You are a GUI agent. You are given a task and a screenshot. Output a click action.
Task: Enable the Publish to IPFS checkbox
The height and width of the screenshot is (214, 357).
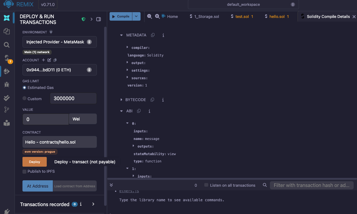[x=25, y=172]
